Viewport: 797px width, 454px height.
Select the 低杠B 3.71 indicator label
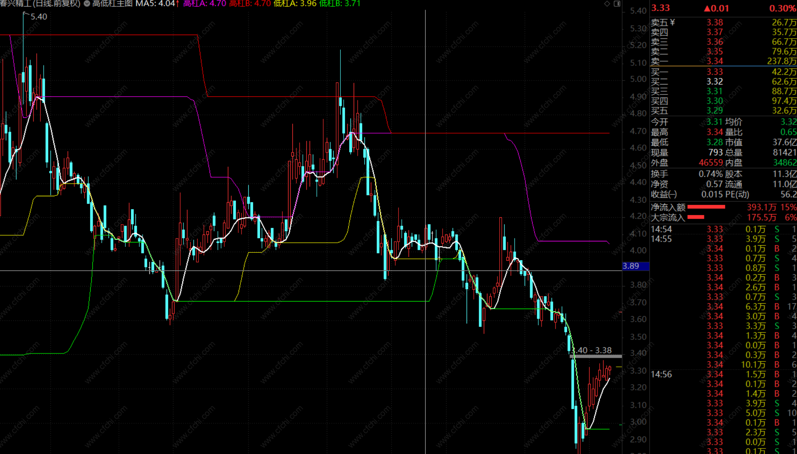point(339,4)
